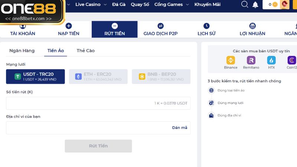Switch to the Thẻ Cào tab

pos(86,51)
